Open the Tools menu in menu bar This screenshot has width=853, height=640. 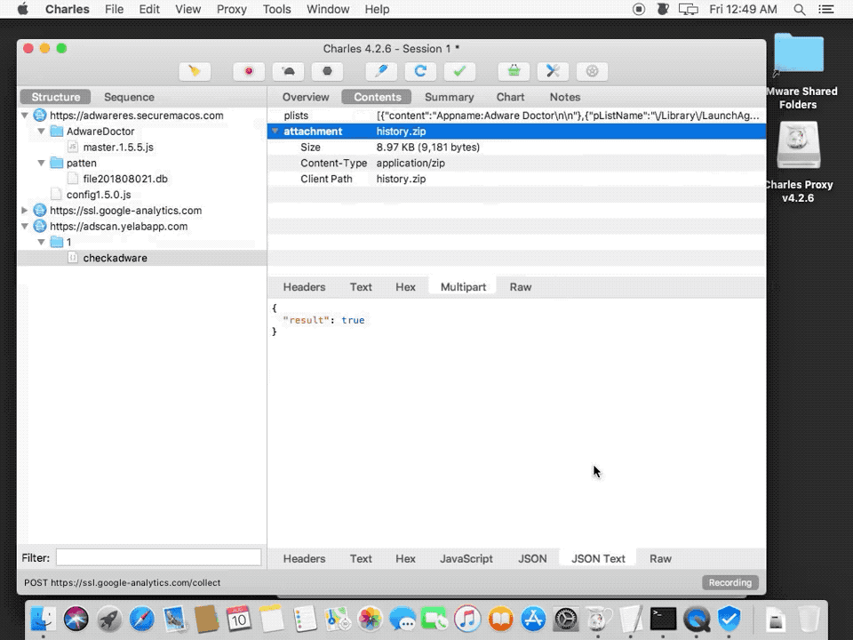[276, 9]
